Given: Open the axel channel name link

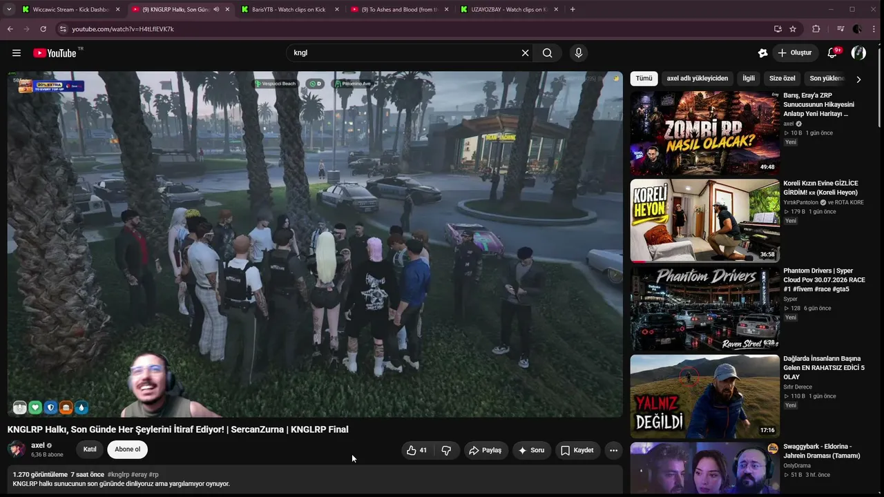Looking at the screenshot, I should point(38,445).
